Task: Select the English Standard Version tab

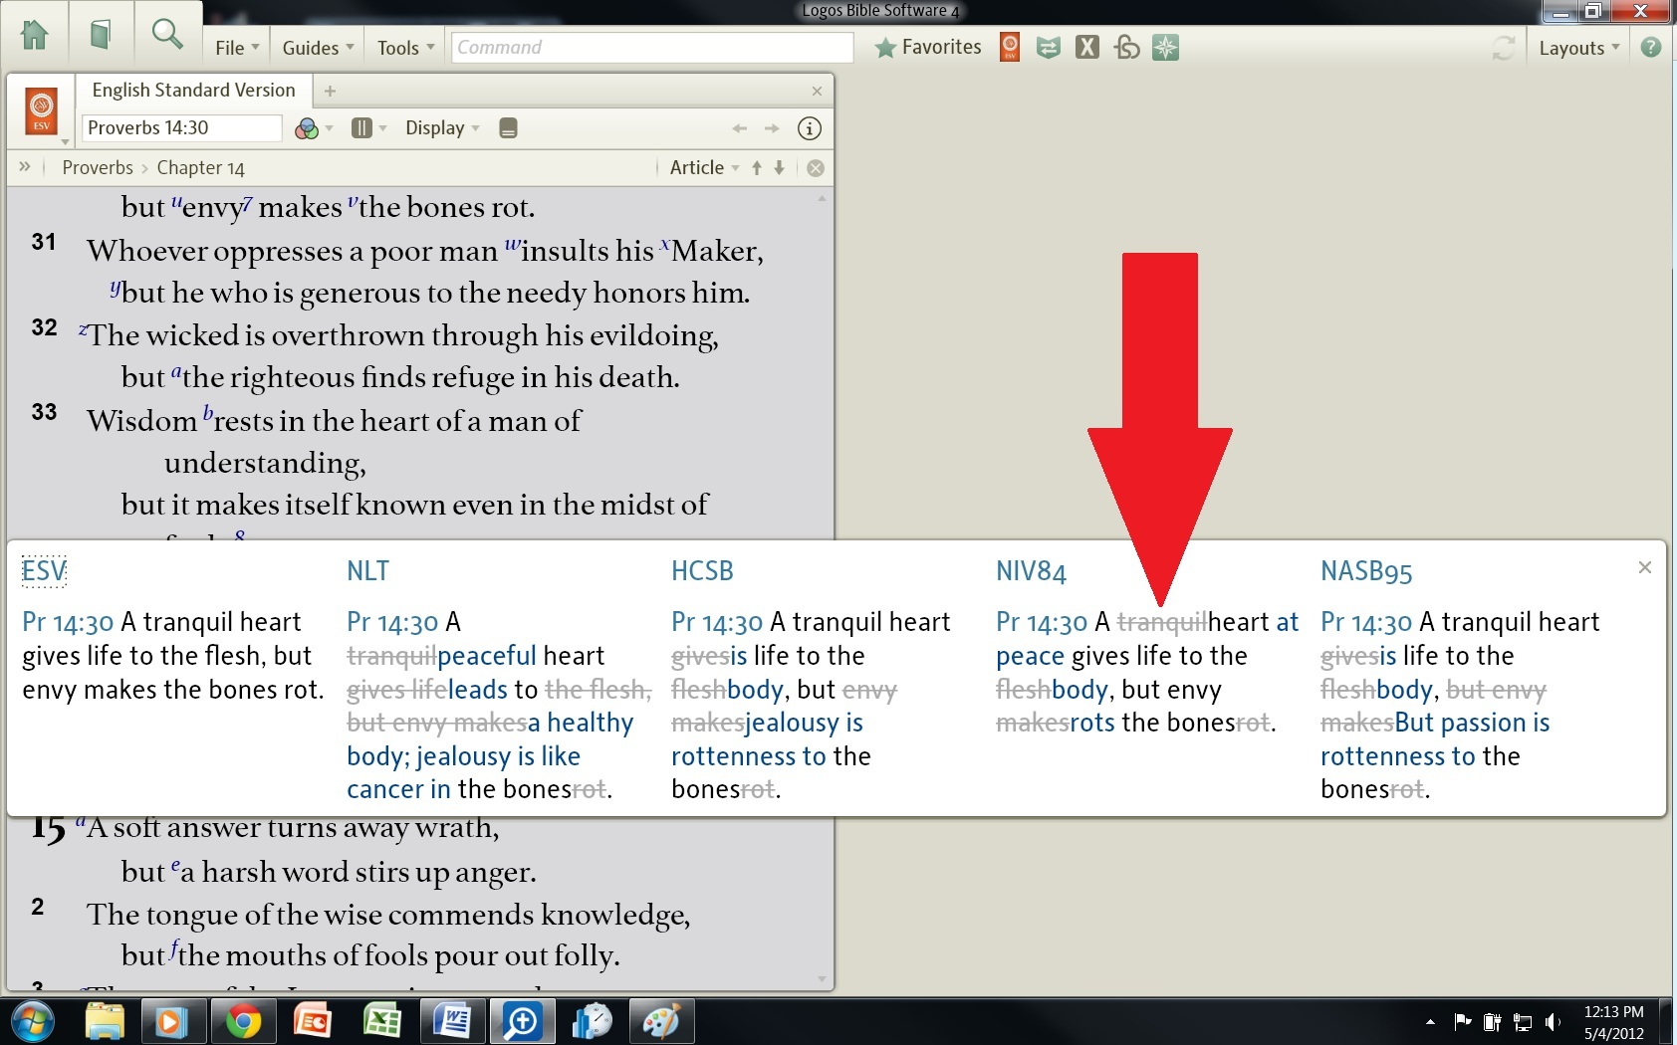Action: 194,91
